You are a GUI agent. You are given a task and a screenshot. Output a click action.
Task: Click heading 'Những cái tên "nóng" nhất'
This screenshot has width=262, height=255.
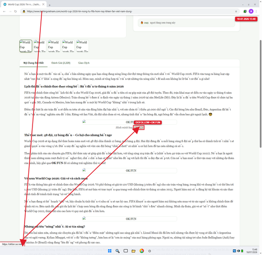click(x=54, y=227)
